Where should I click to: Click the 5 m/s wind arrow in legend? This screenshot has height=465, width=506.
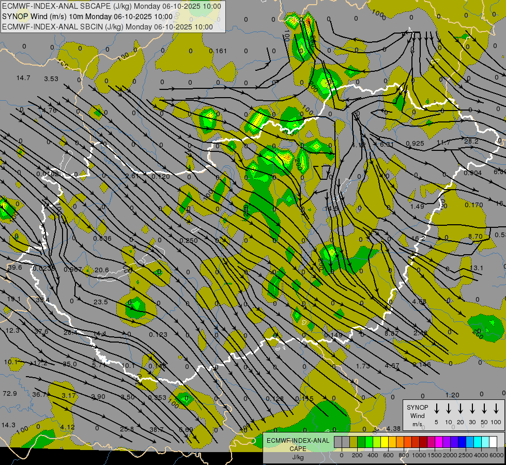tap(437, 409)
